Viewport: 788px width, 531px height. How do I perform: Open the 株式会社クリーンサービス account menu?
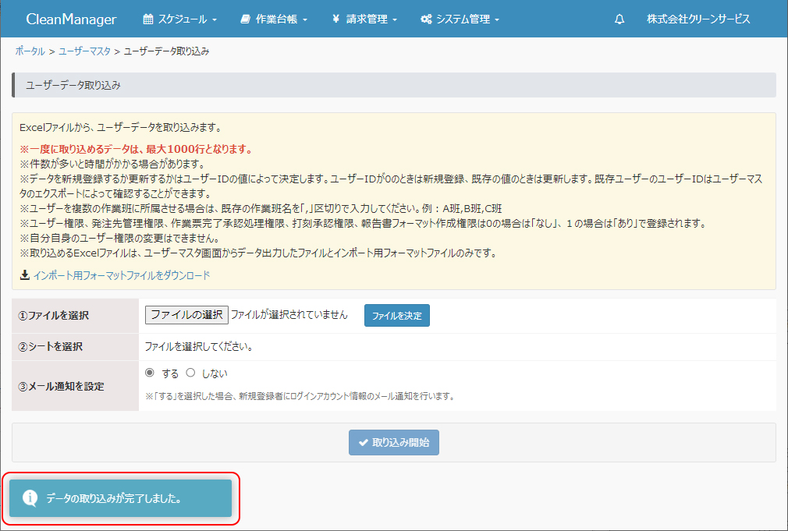click(x=698, y=19)
